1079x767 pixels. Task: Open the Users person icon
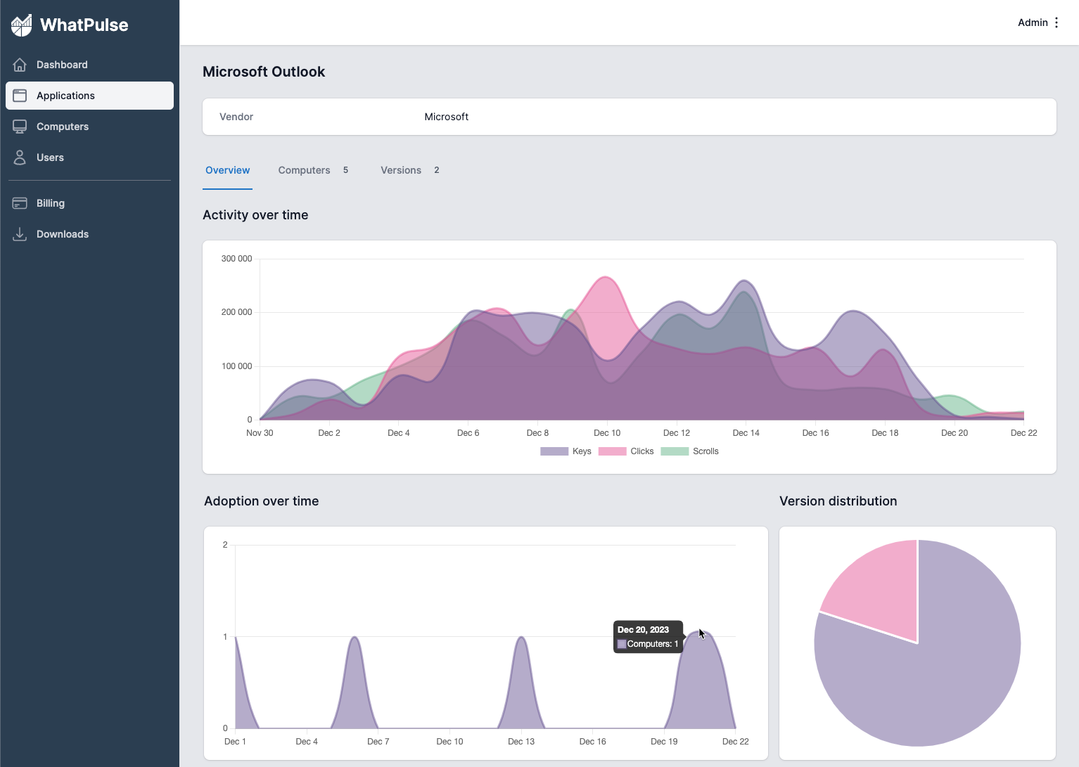(20, 157)
